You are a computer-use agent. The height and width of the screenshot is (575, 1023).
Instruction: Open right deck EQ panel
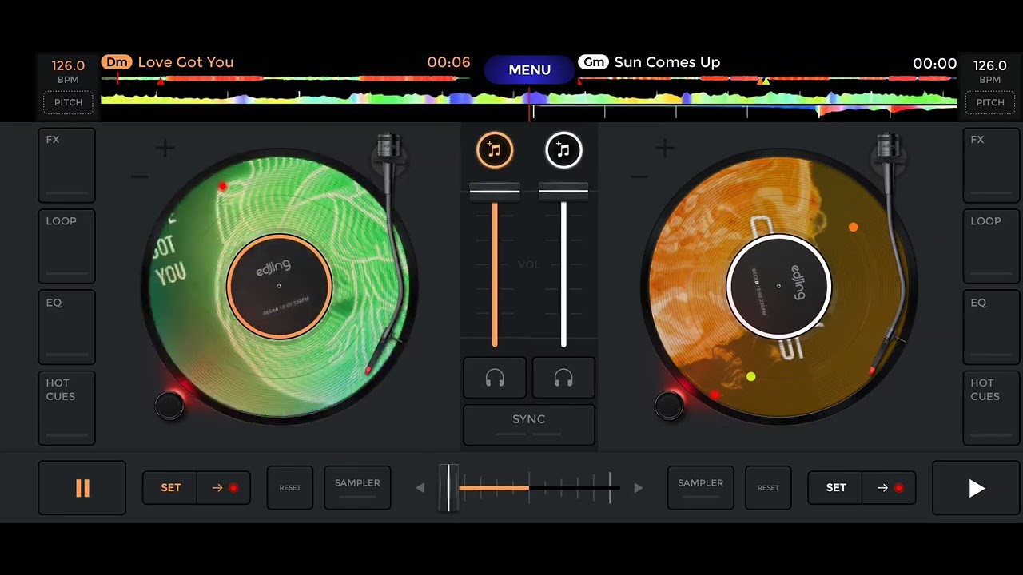(x=991, y=327)
